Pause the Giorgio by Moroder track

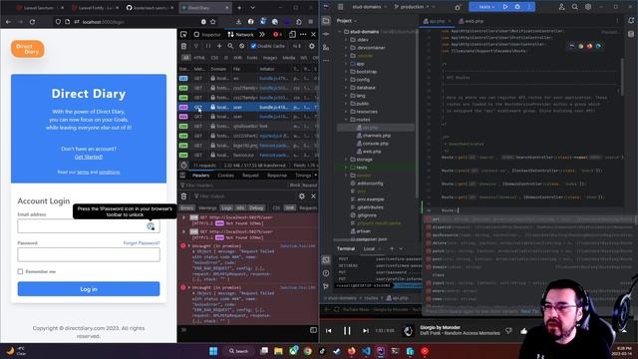click(347, 331)
